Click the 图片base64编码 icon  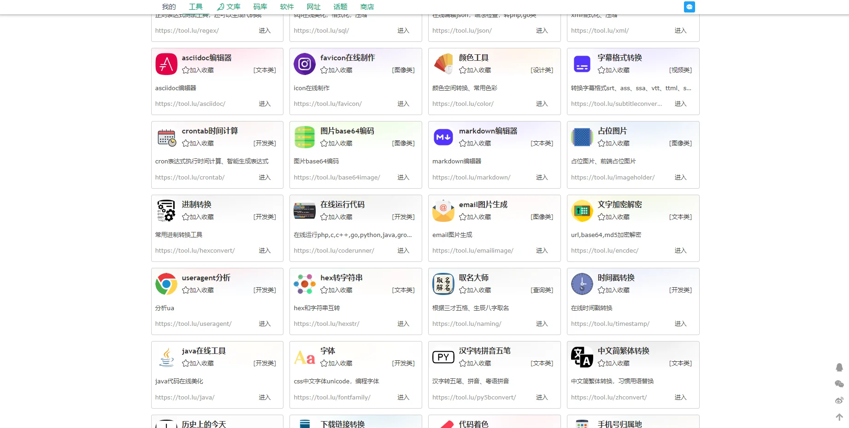click(x=305, y=137)
